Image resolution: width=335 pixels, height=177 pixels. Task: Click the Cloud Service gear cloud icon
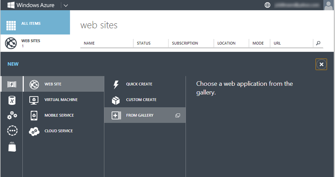(x=34, y=131)
